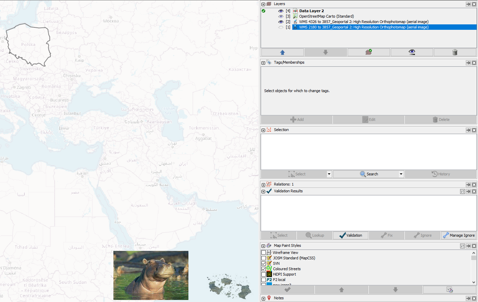Viewport: 478px width, 302px height.
Task: Open Map Paint Styles preferences icon button
Action: (x=462, y=246)
